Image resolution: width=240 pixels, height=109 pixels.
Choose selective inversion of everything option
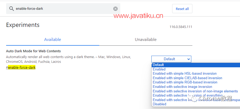point(196,96)
